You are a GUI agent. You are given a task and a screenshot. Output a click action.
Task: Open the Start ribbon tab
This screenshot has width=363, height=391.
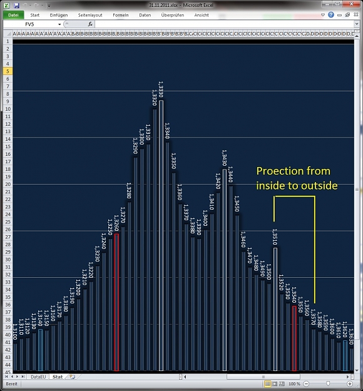pyautogui.click(x=35, y=15)
